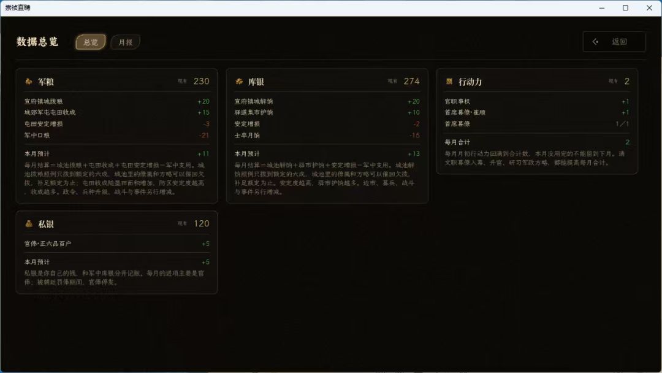Click the 行动力 action points icon
The height and width of the screenshot is (373, 662).
click(x=449, y=82)
